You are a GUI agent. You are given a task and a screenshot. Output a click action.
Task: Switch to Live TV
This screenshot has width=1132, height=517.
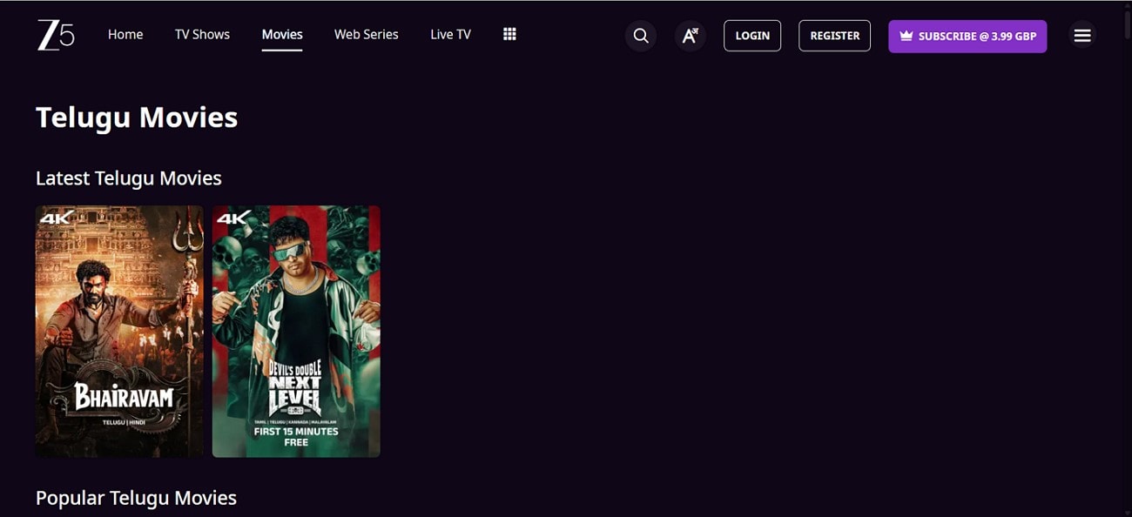tap(449, 34)
